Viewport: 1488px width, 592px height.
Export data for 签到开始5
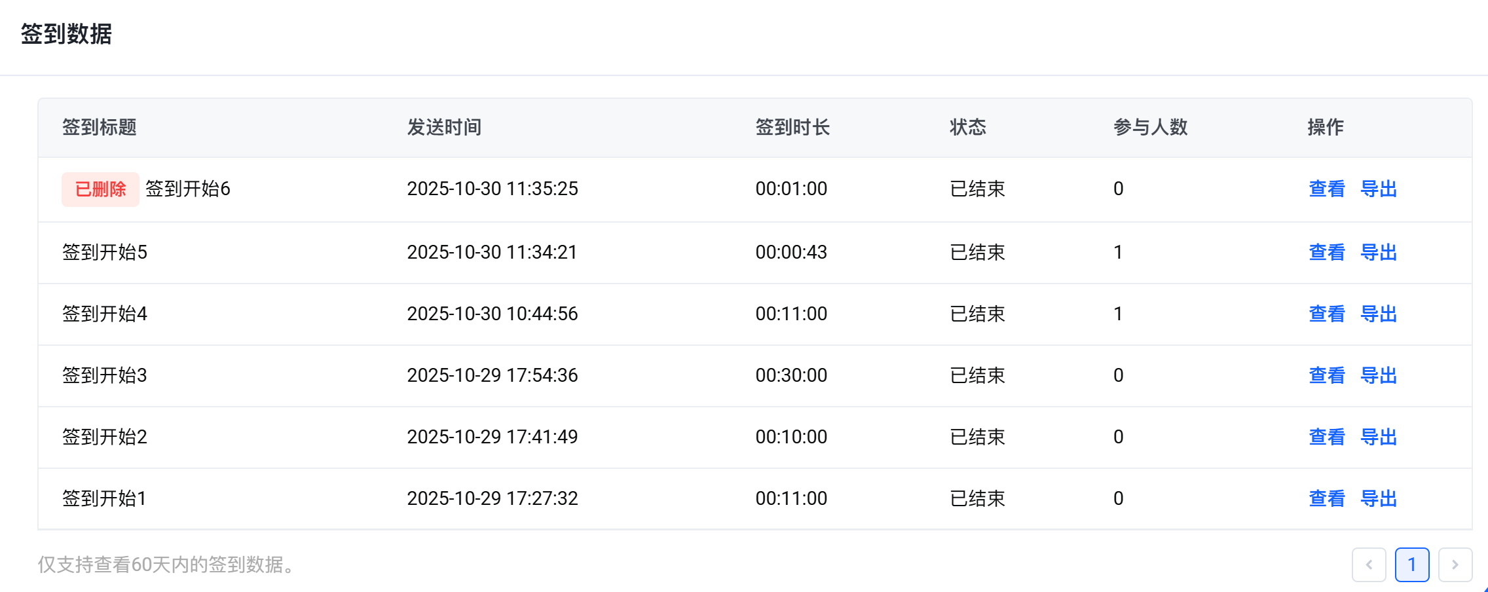[x=1379, y=252]
